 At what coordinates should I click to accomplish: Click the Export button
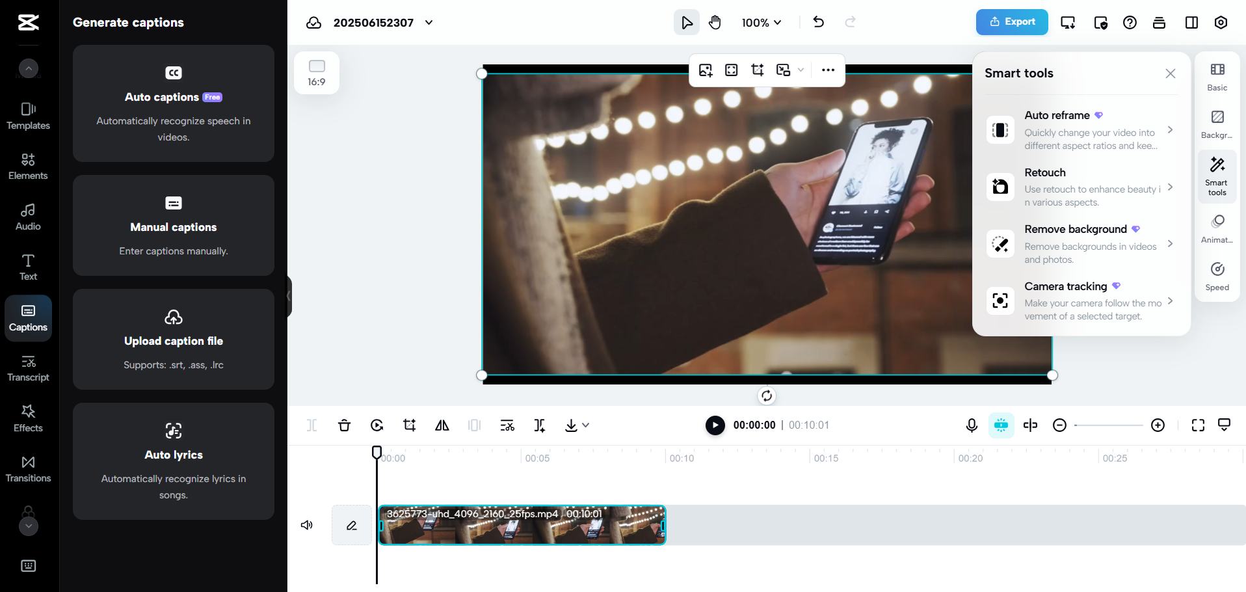[x=1012, y=22]
